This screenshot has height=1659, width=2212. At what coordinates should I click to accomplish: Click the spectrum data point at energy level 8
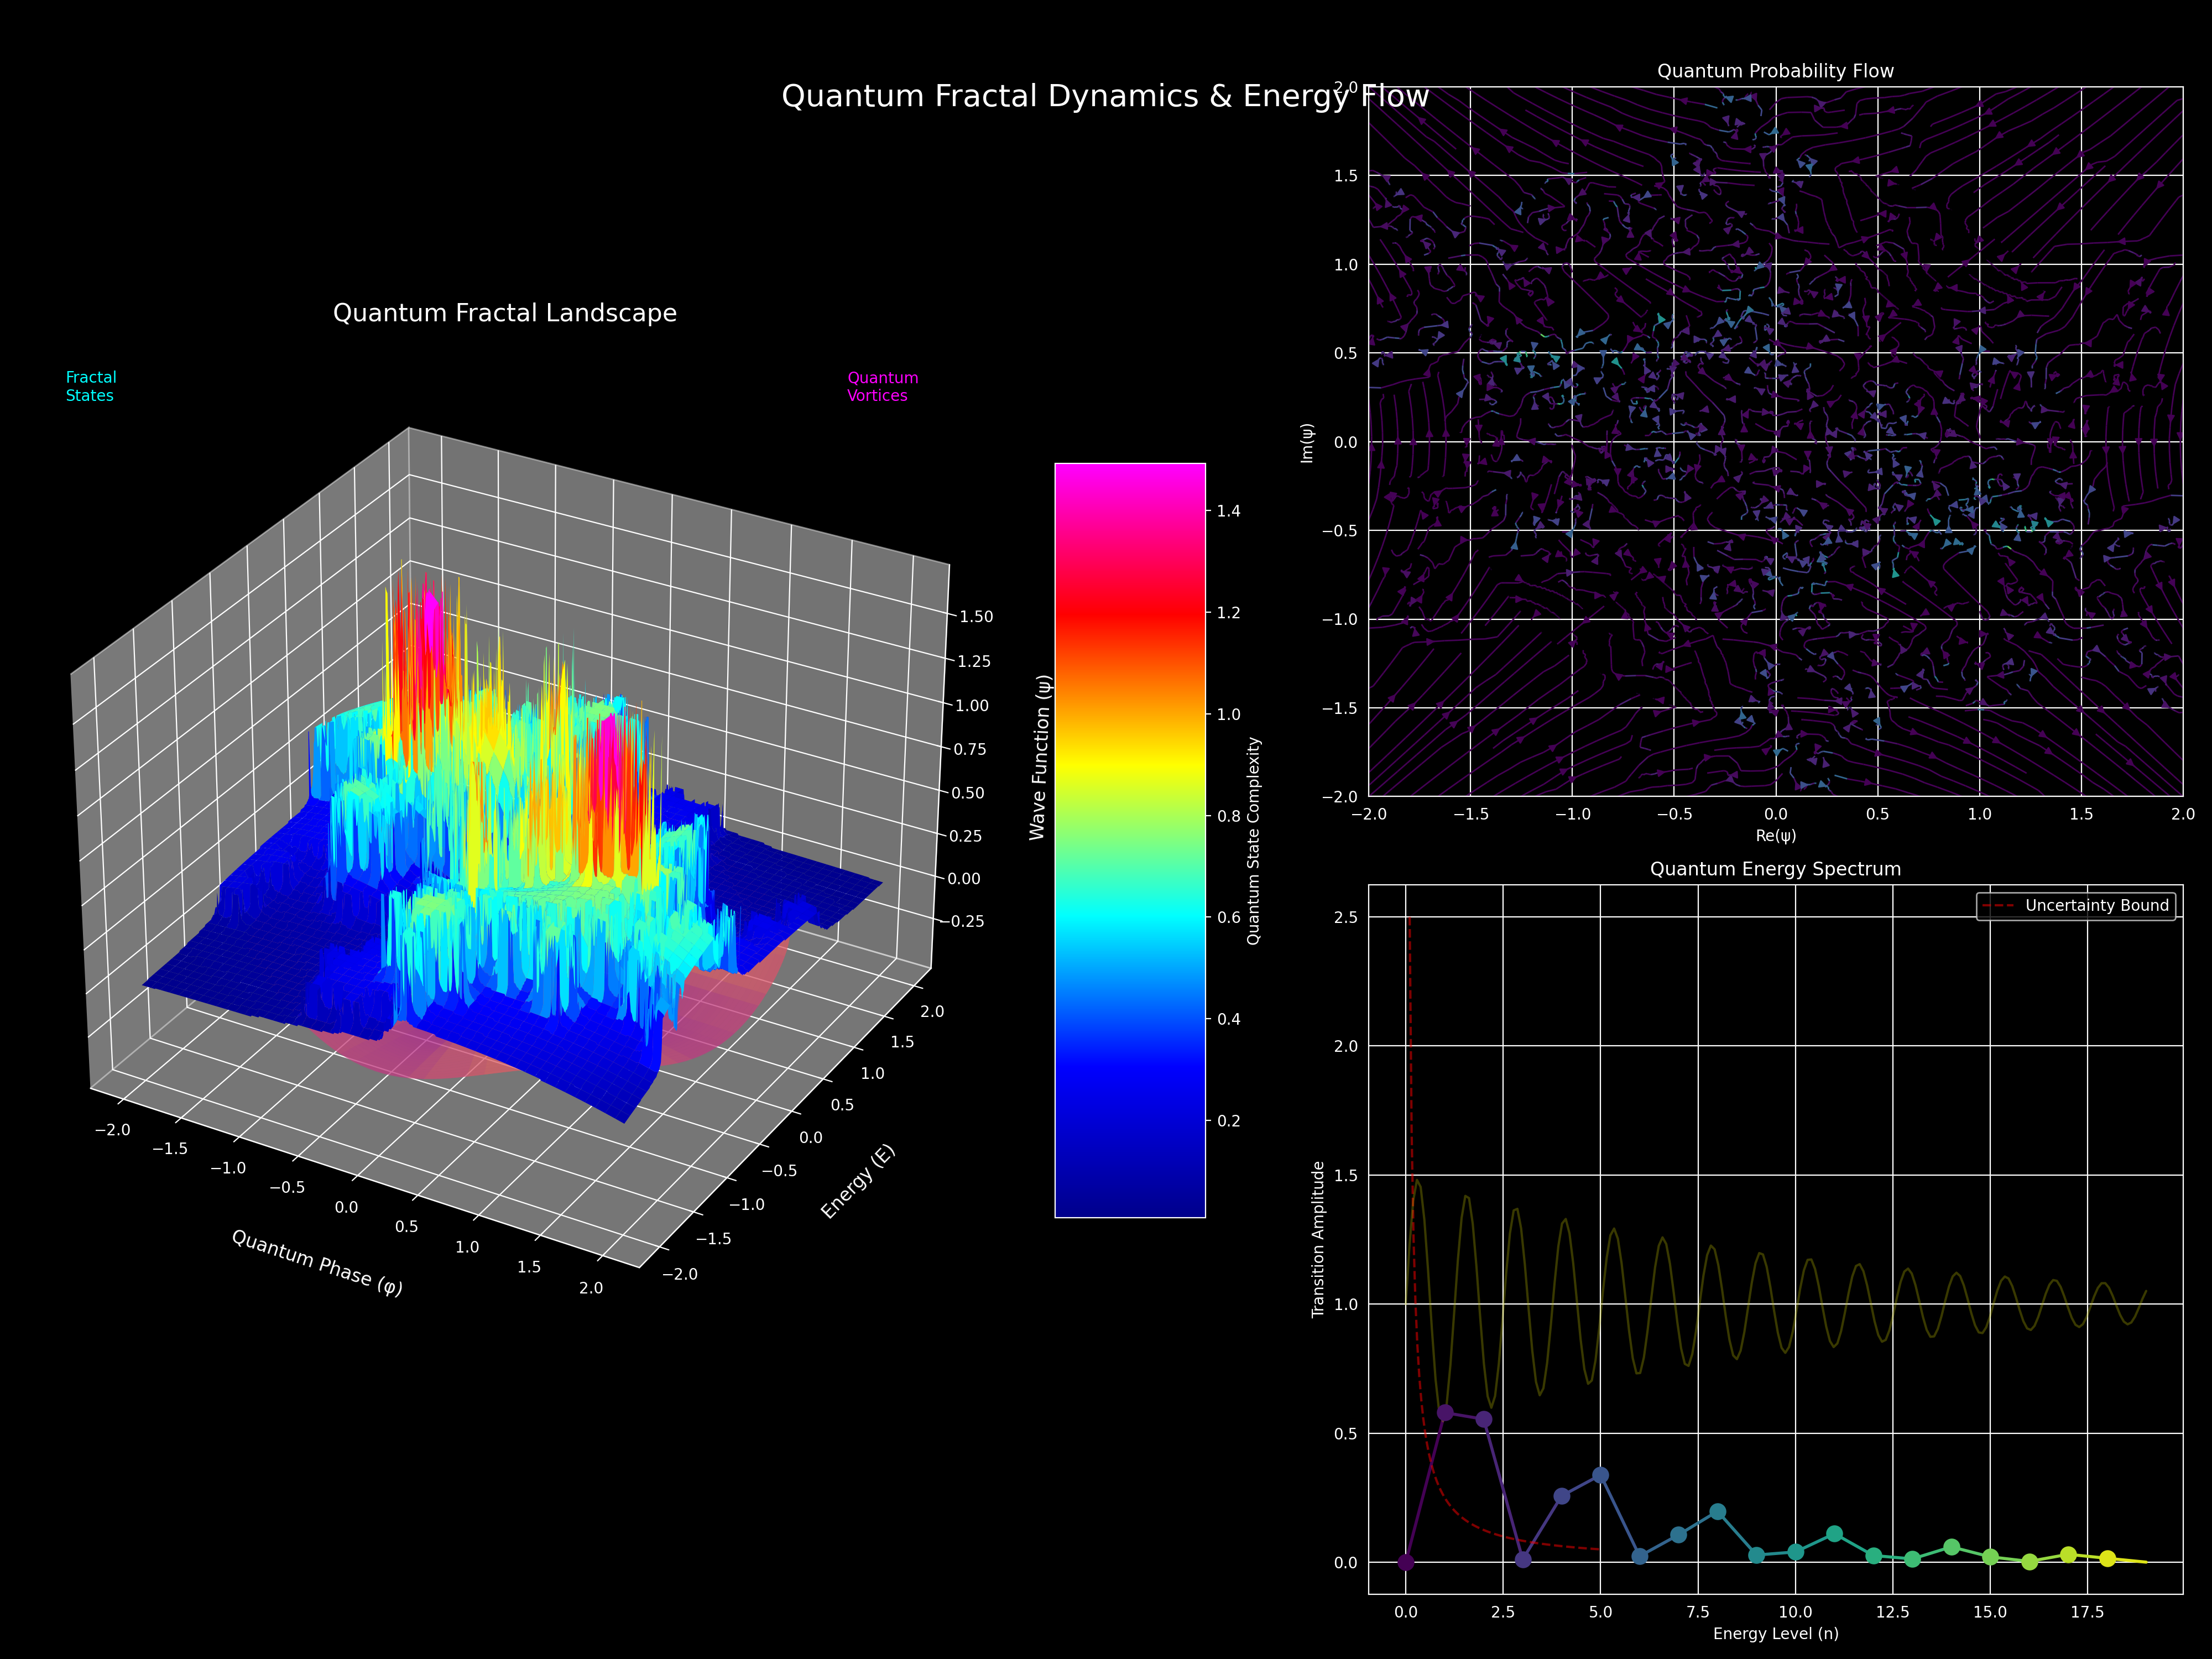coord(1717,1512)
